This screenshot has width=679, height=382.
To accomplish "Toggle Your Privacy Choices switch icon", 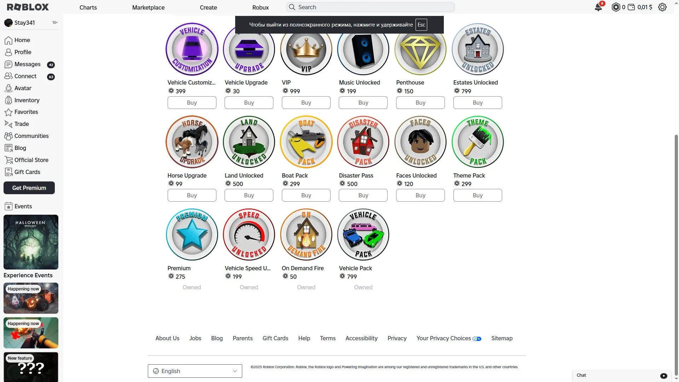I will click(477, 339).
